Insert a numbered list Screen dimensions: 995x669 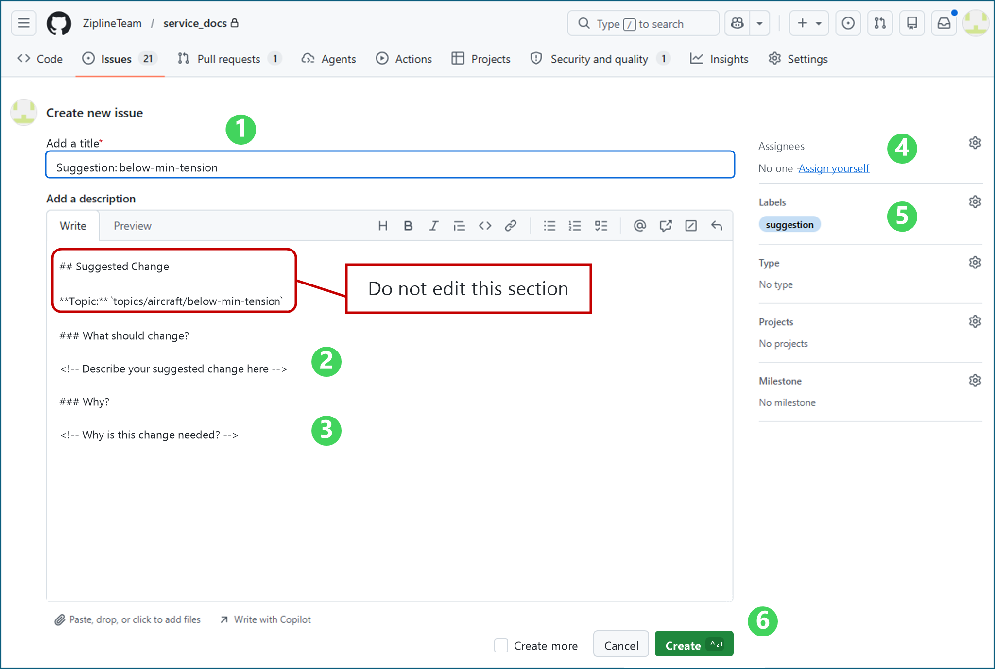(x=575, y=226)
